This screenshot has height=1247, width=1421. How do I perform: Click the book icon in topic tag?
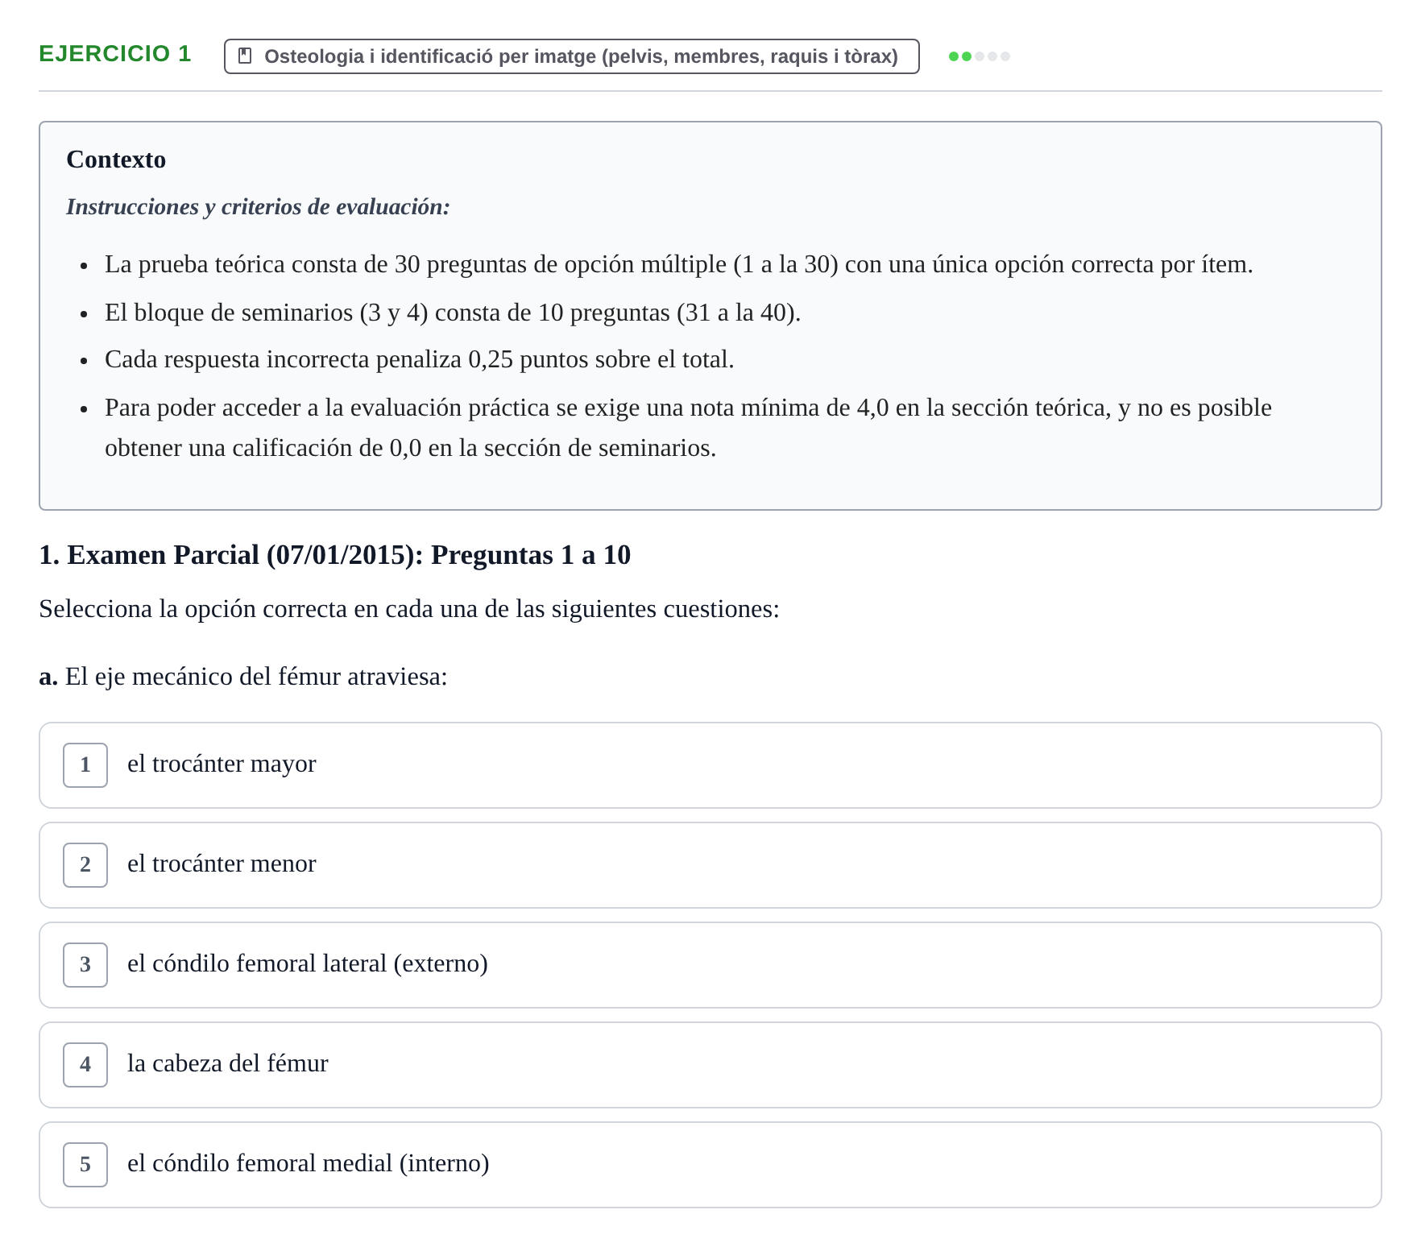click(246, 56)
